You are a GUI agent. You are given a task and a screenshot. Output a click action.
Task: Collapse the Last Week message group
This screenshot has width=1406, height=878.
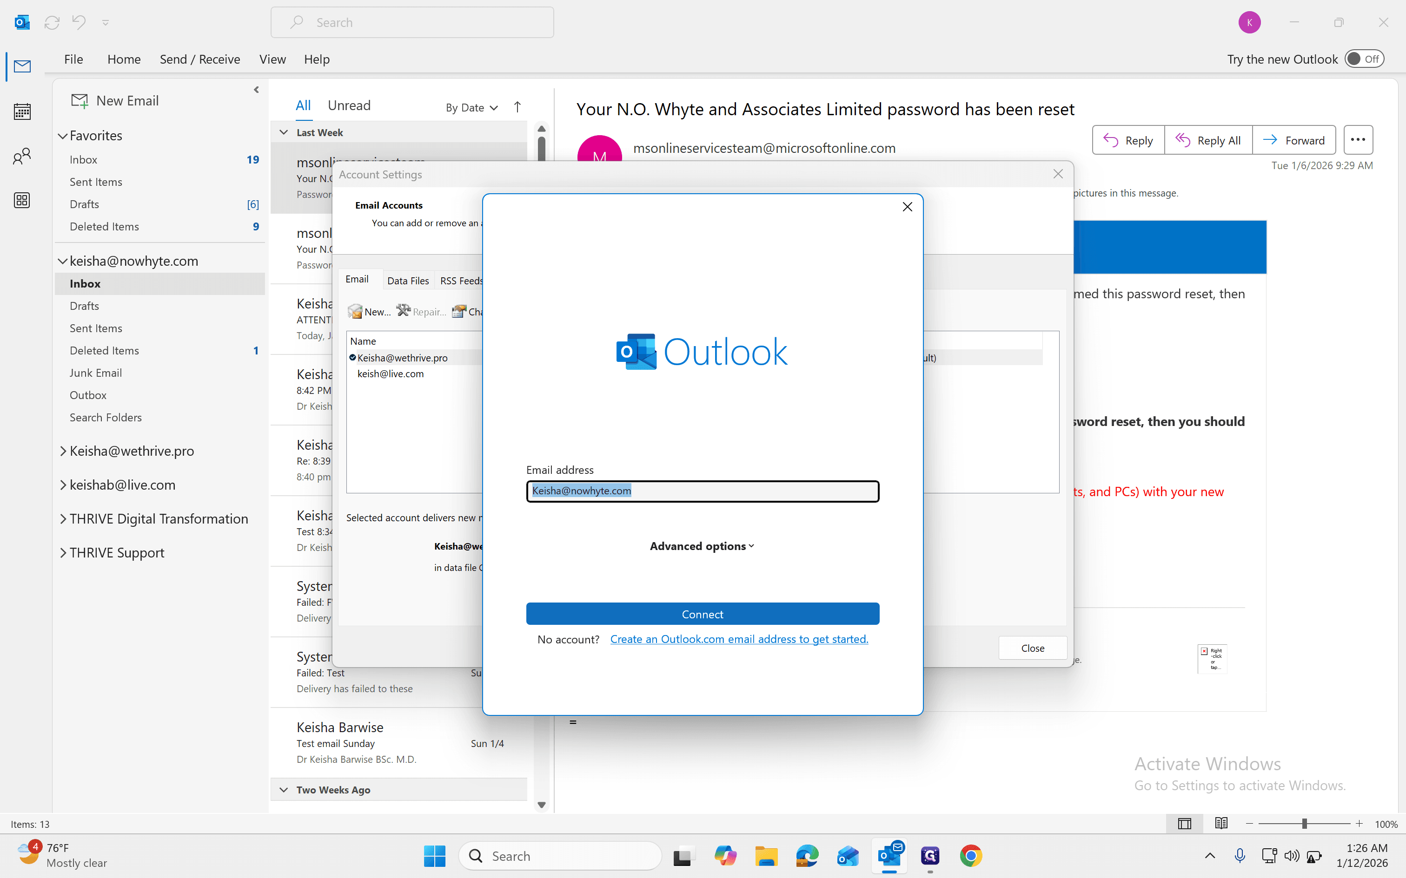(x=284, y=132)
